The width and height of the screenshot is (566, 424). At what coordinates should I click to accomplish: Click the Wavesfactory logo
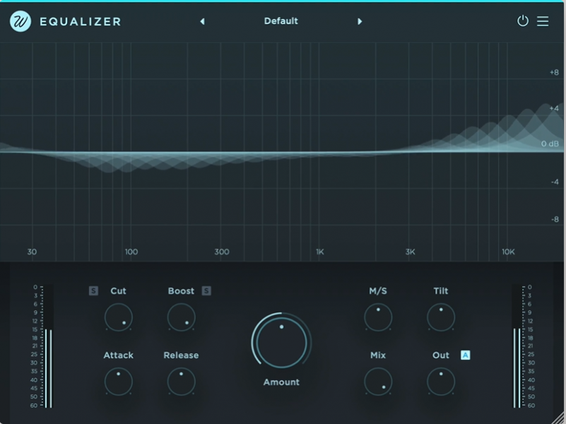click(x=20, y=20)
